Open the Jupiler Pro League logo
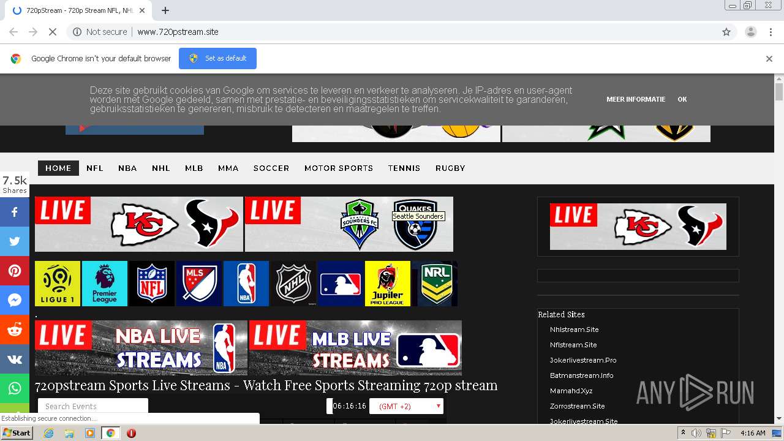Image resolution: width=784 pixels, height=441 pixels. pyautogui.click(x=388, y=284)
